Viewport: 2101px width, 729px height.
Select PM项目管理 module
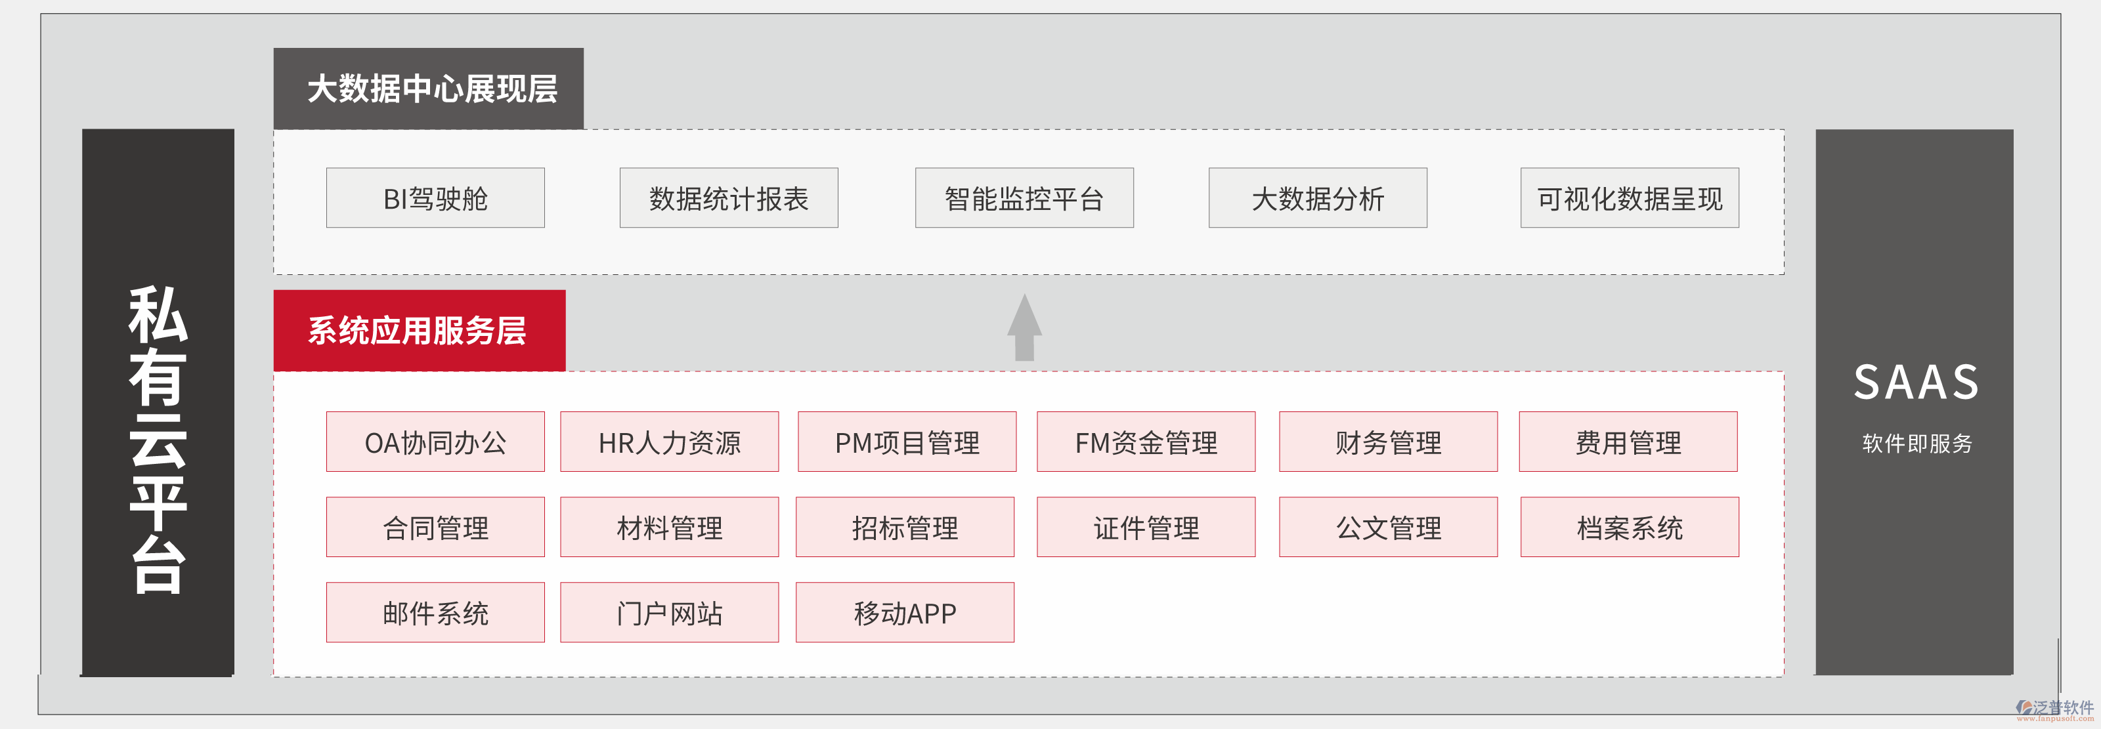point(906,442)
